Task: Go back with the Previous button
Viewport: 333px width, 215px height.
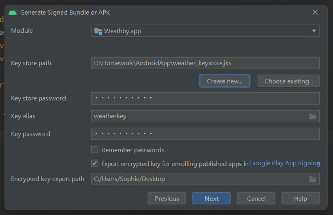Action: tap(167, 198)
